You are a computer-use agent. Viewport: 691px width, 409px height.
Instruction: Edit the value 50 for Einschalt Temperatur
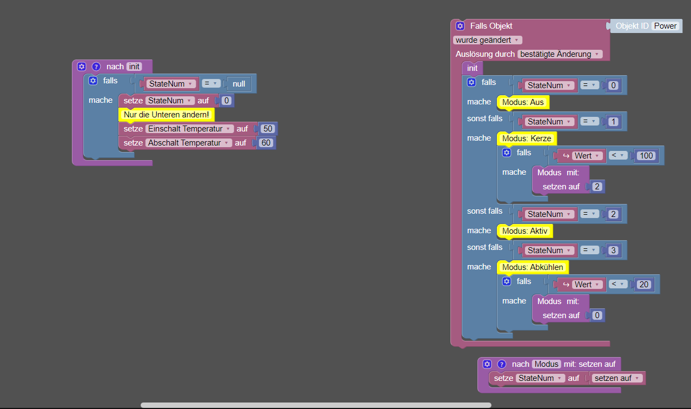coord(267,129)
